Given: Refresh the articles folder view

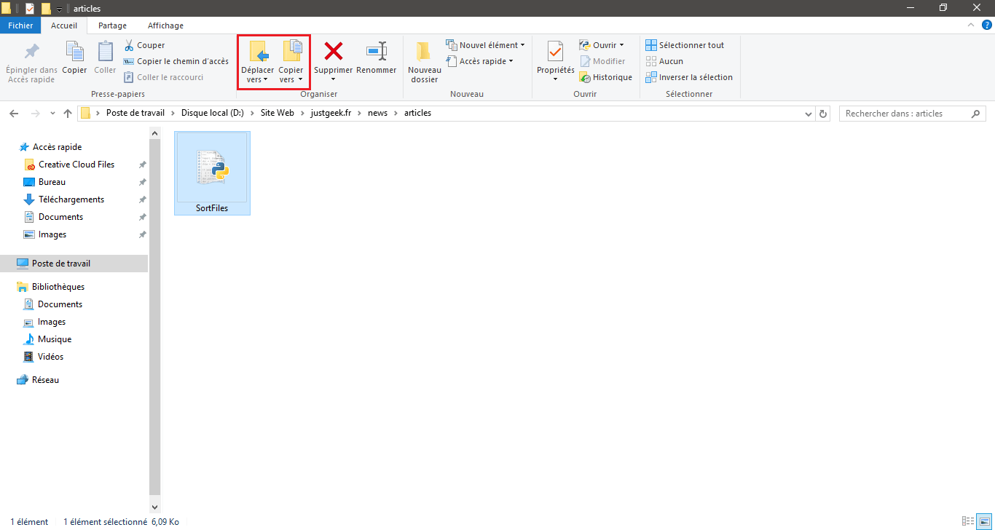Looking at the screenshot, I should coord(824,114).
